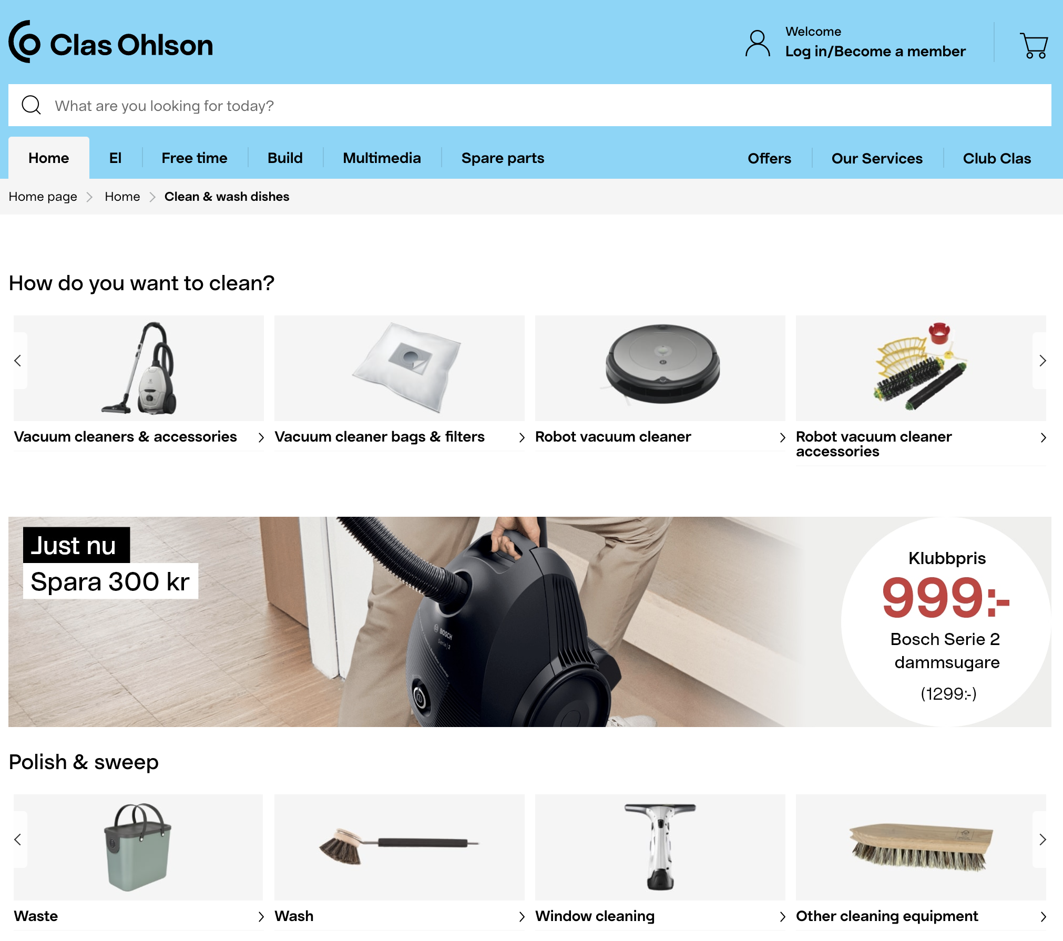Click the user account profile icon
The width and height of the screenshot is (1063, 941).
pyautogui.click(x=758, y=44)
